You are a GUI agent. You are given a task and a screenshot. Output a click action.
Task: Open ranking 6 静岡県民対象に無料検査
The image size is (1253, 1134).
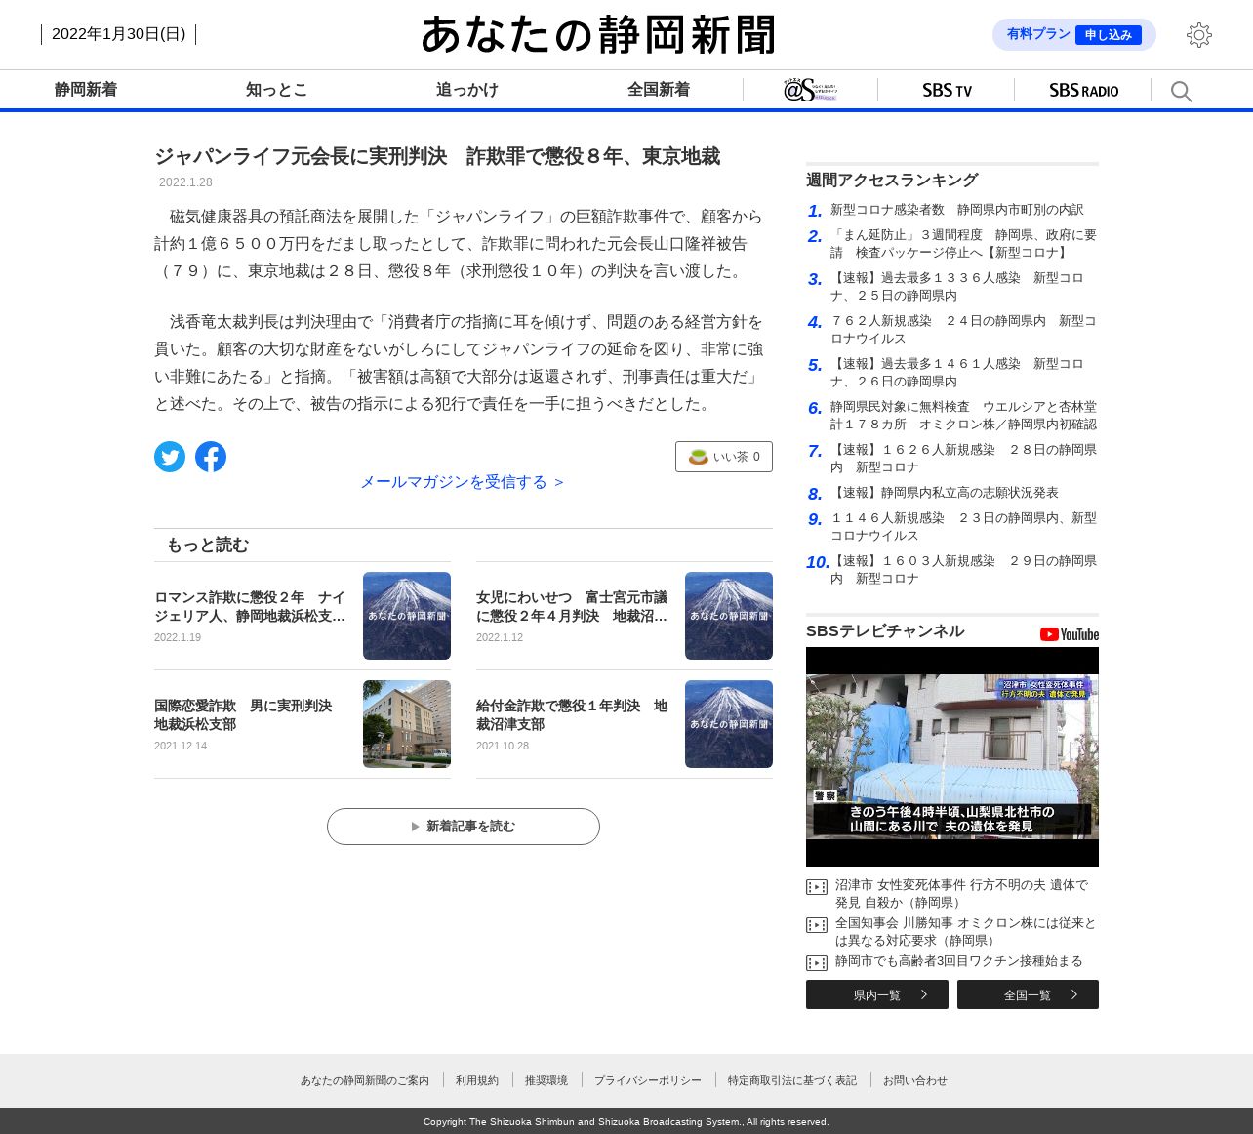click(x=963, y=416)
